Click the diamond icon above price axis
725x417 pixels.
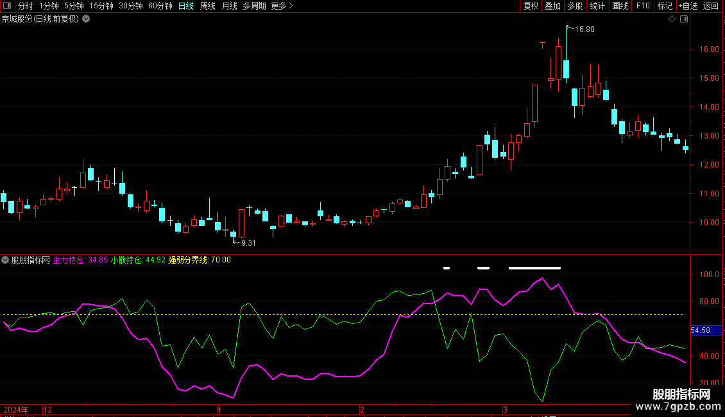click(672, 19)
